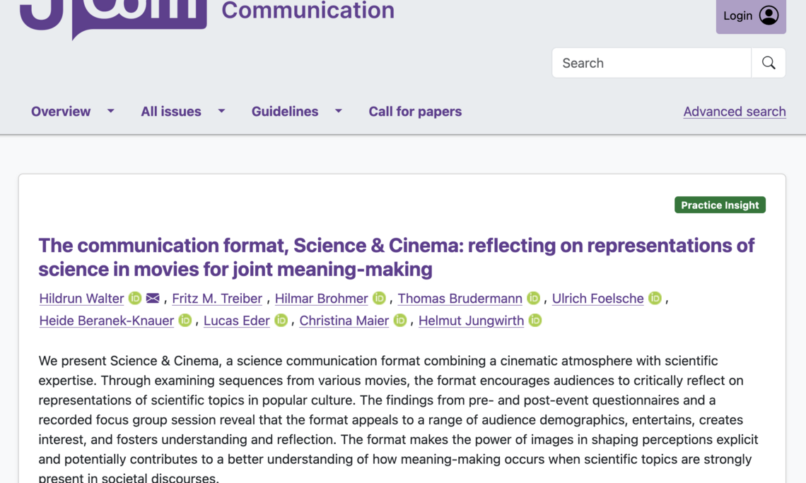Click the Login user avatar icon
The image size is (806, 483).
click(x=769, y=16)
